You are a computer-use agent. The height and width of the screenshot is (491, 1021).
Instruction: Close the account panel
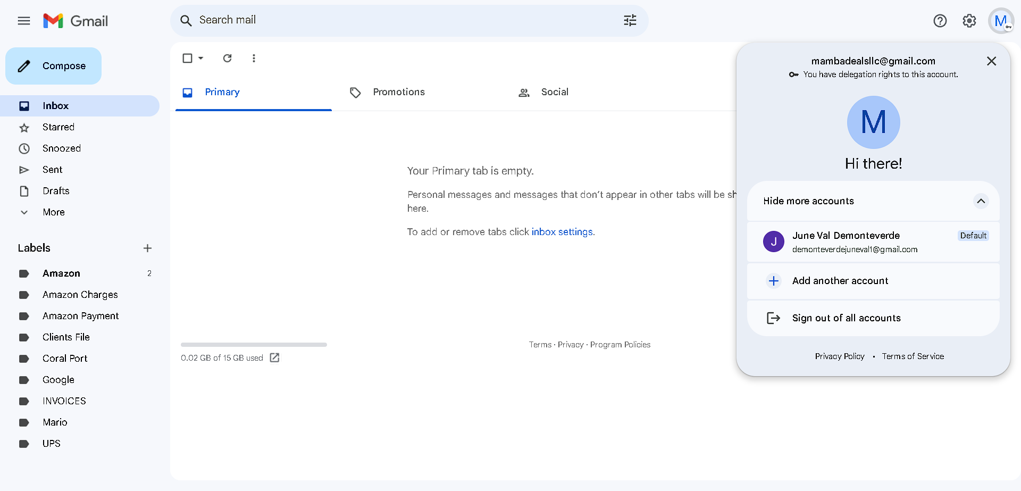(991, 61)
